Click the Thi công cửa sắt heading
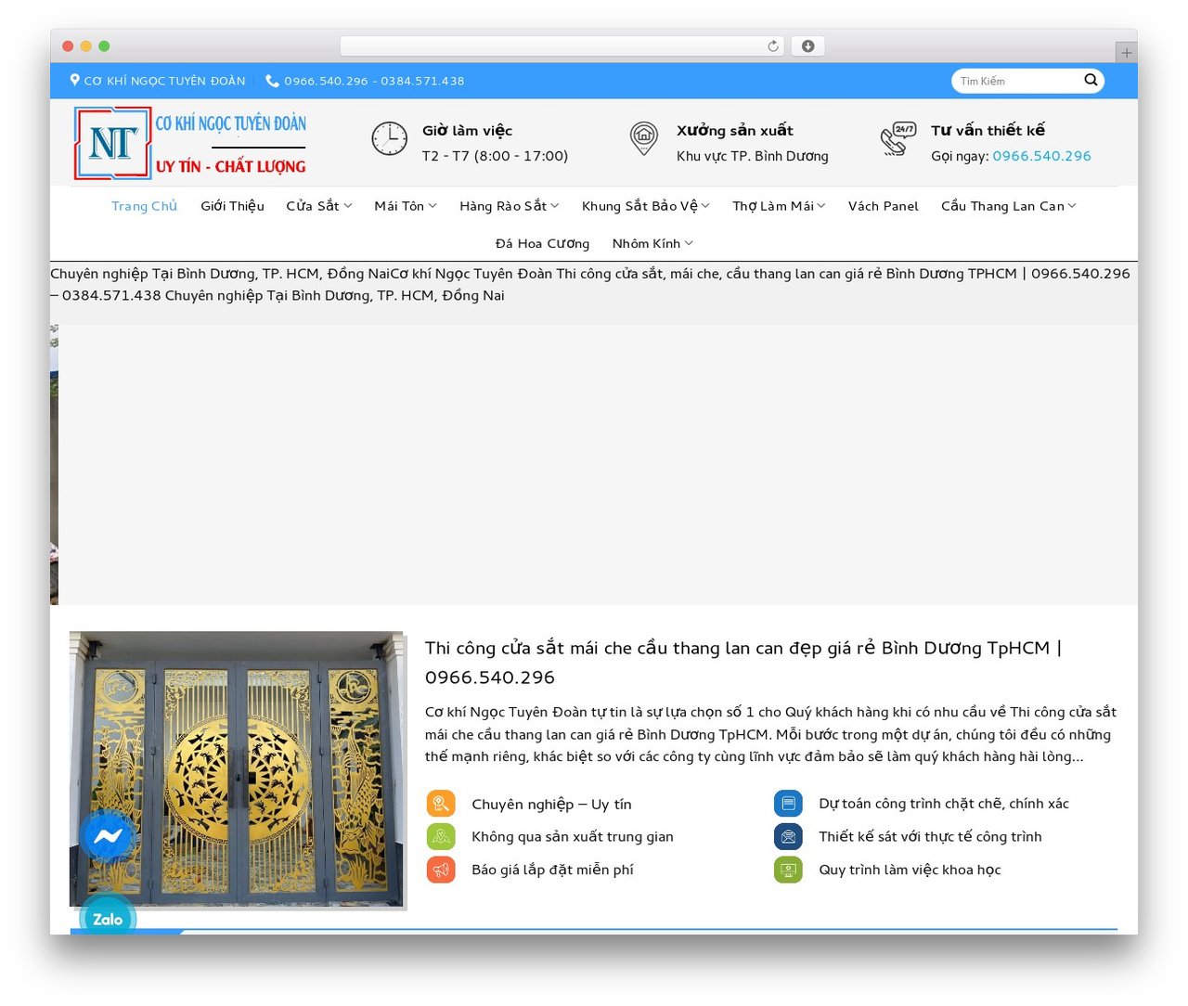This screenshot has width=1188, height=1006. tap(743, 663)
